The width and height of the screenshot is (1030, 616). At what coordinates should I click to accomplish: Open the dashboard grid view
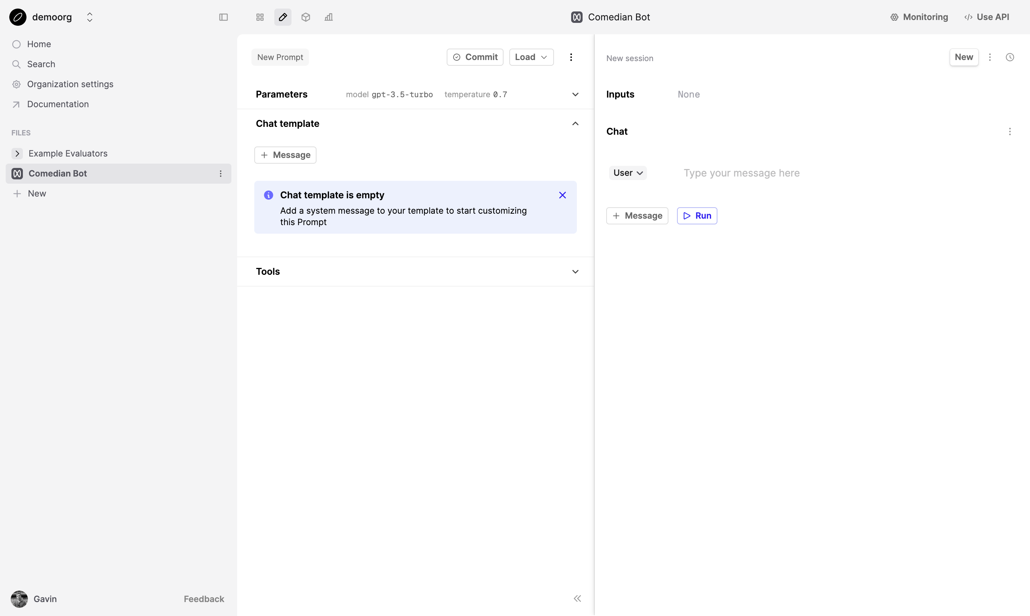click(260, 17)
